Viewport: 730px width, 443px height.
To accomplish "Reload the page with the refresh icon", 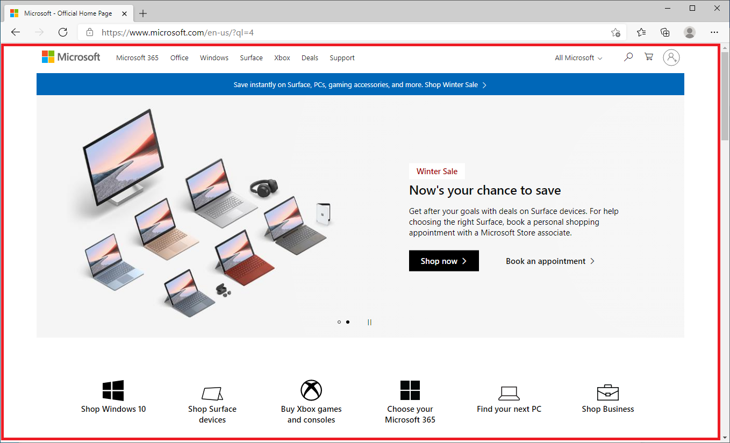I will point(63,32).
